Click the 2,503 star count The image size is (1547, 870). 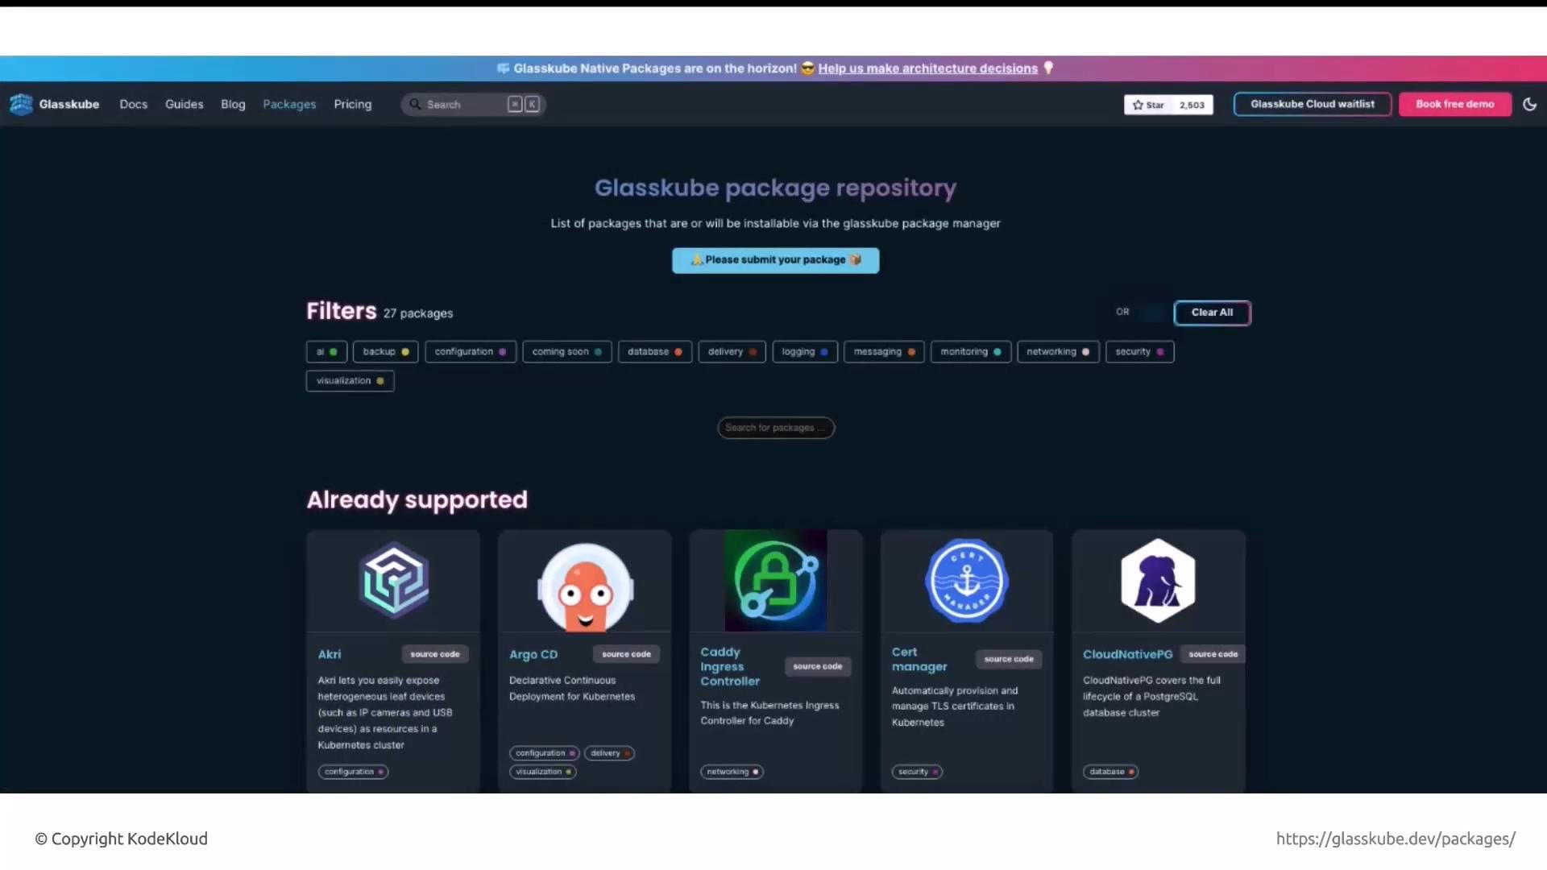(x=1192, y=105)
